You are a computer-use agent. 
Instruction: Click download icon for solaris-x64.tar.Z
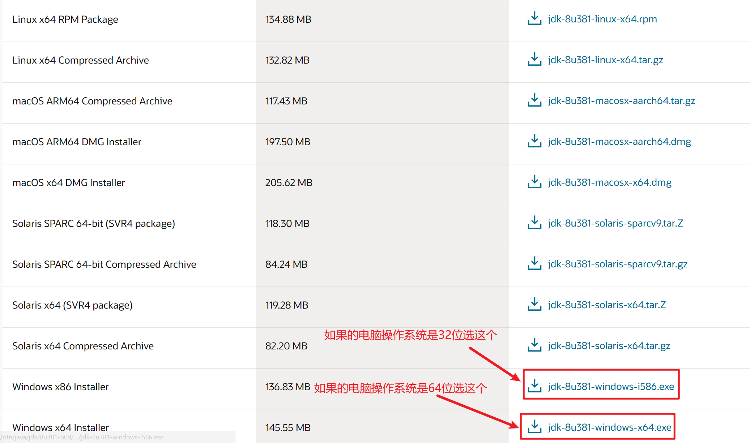pos(534,304)
